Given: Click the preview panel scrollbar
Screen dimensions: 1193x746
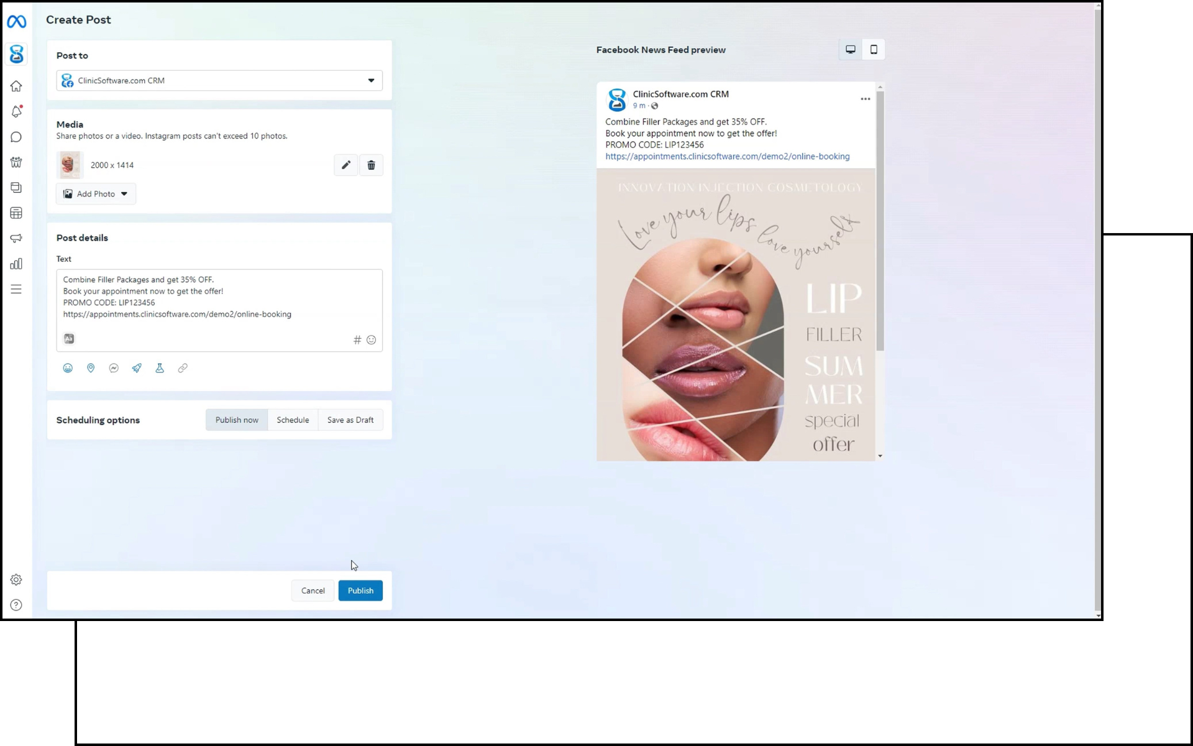Looking at the screenshot, I should pos(880,221).
